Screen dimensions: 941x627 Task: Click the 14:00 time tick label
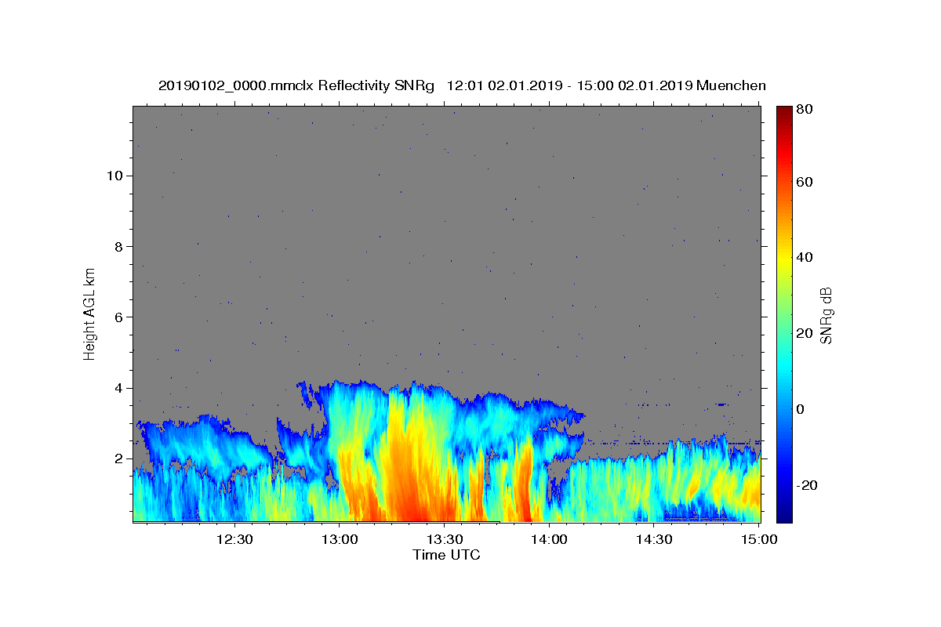(x=549, y=540)
